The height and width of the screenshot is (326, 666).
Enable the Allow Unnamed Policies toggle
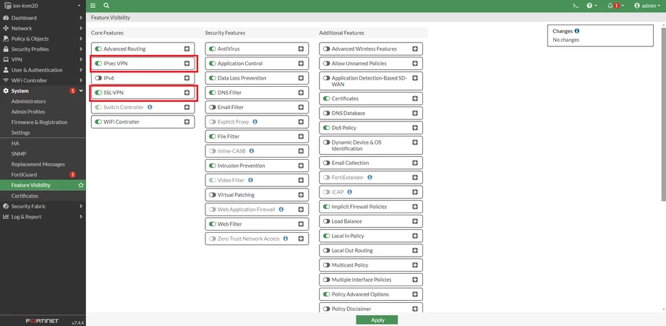coord(326,63)
